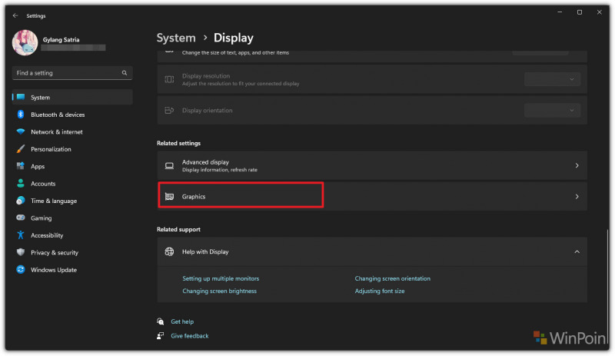Open Accessibility settings

click(72, 235)
